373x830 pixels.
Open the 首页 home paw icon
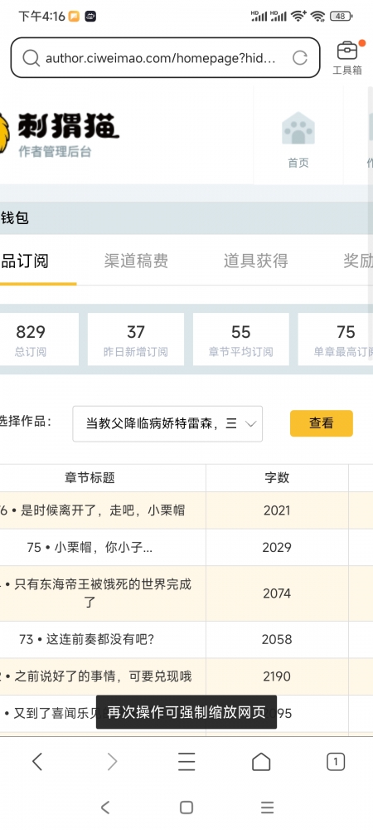click(298, 139)
